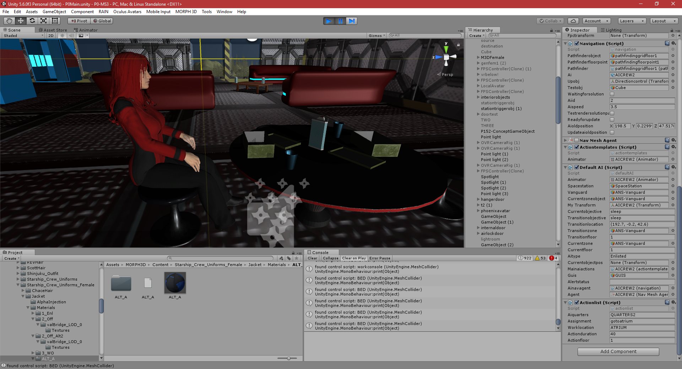Switch to the Asset Store tab

coord(53,30)
